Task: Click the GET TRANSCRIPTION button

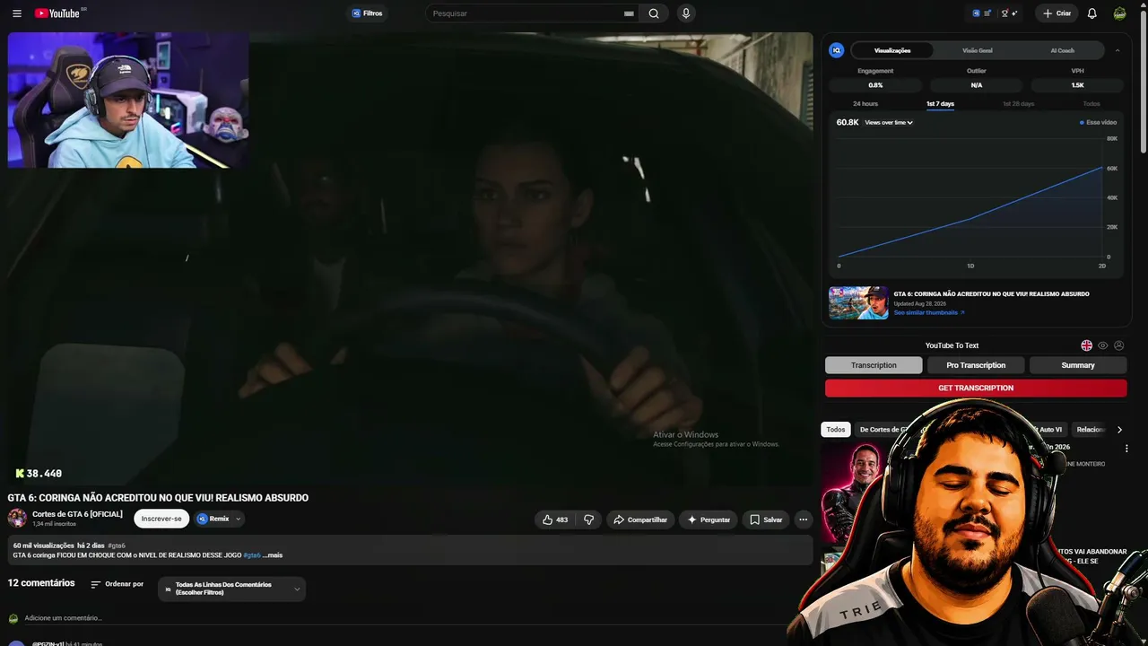Action: pos(976,388)
